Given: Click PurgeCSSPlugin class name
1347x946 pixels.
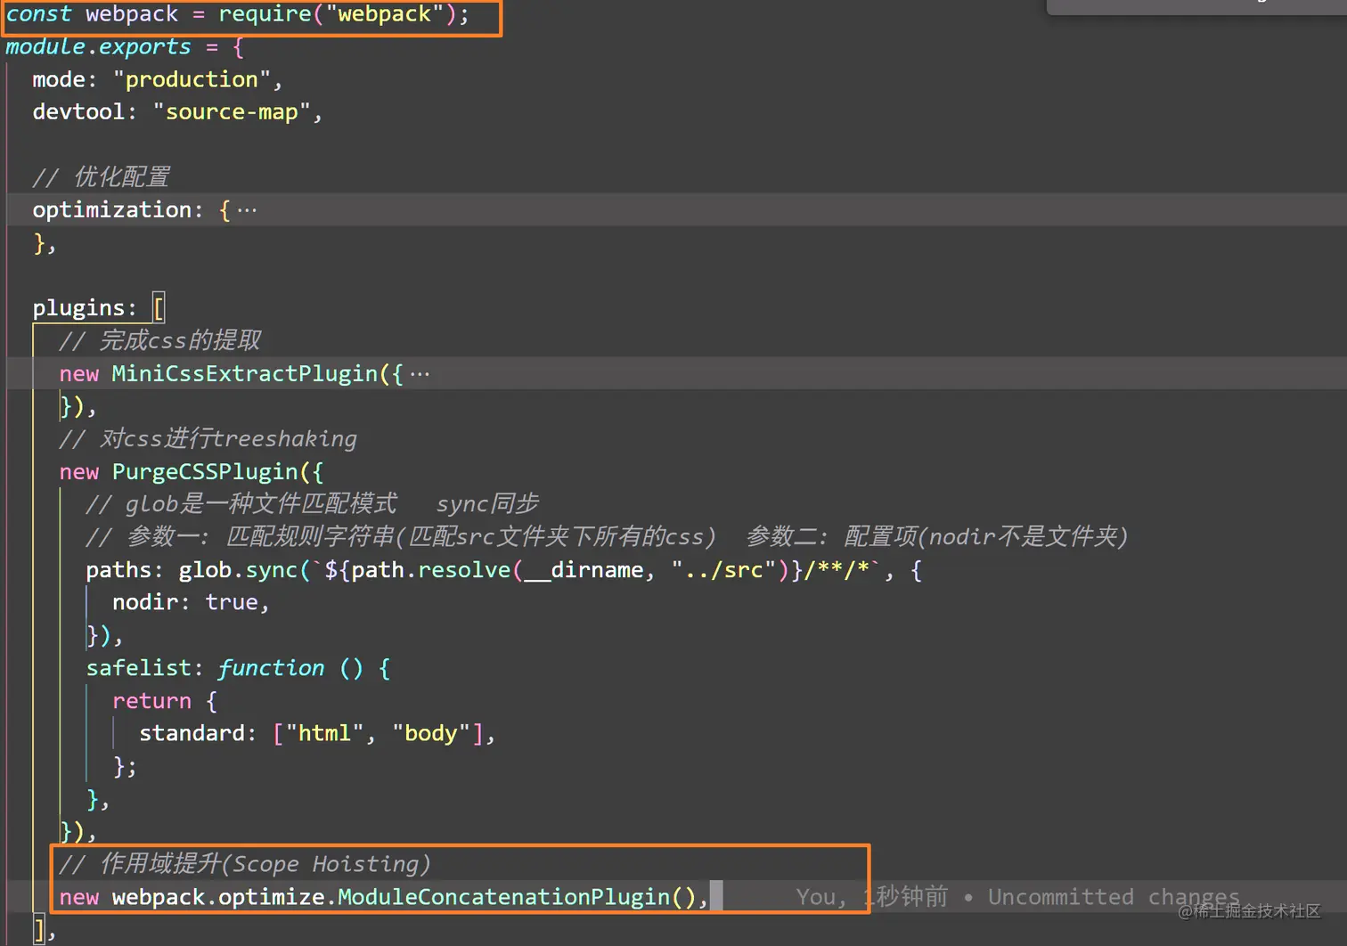Looking at the screenshot, I should point(205,472).
